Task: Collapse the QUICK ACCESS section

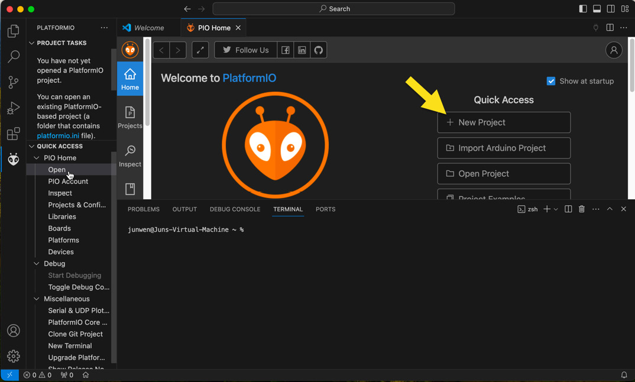Action: click(x=31, y=146)
